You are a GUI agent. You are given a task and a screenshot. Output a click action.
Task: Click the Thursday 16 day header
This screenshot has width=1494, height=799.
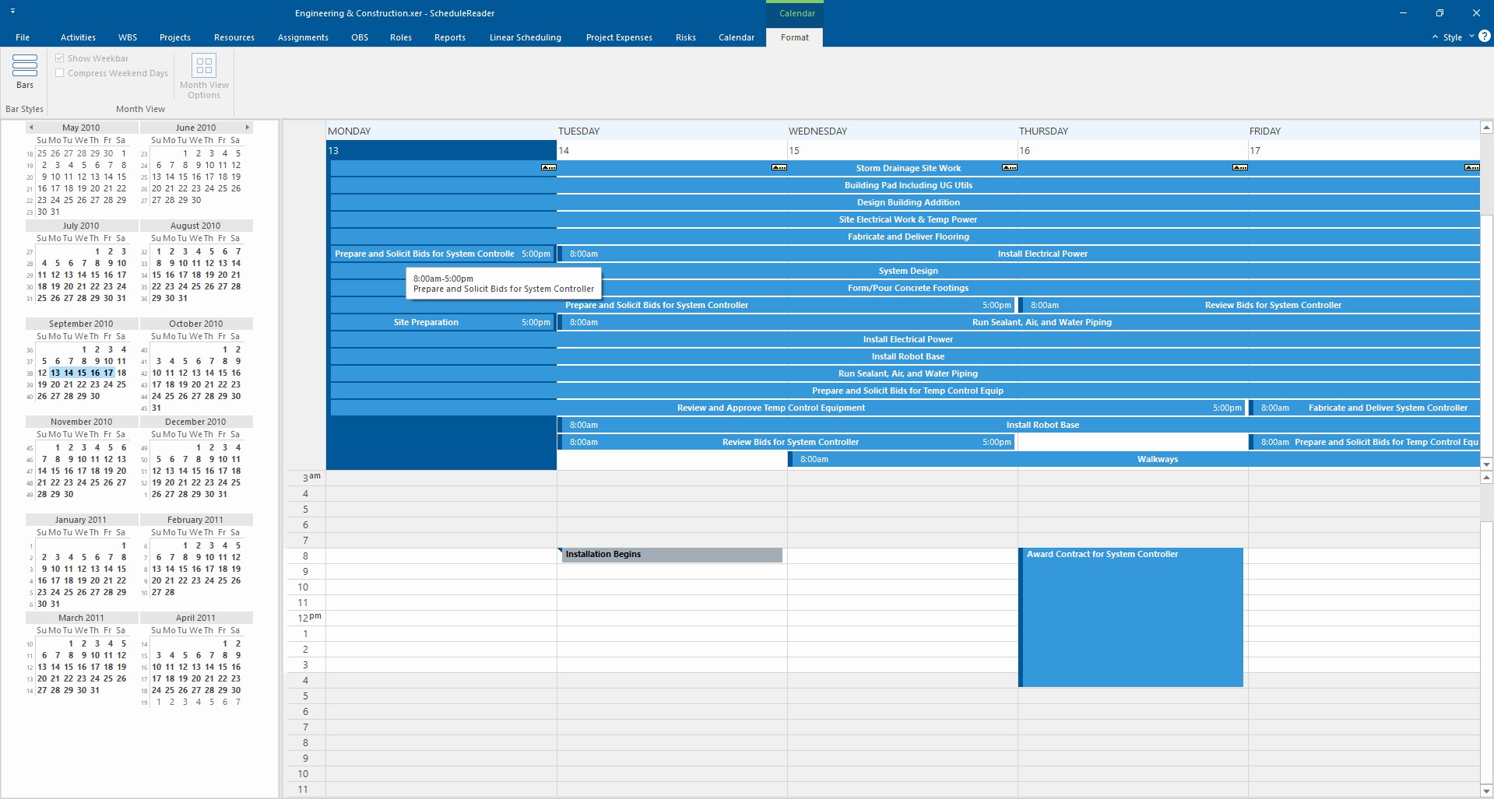[x=1133, y=150]
